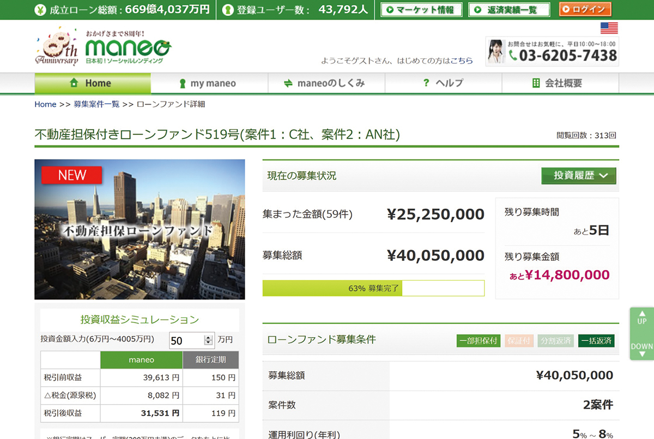This screenshot has width=654, height=439.
Task: Increase investment amount with stepper arrow
Action: click(208, 338)
